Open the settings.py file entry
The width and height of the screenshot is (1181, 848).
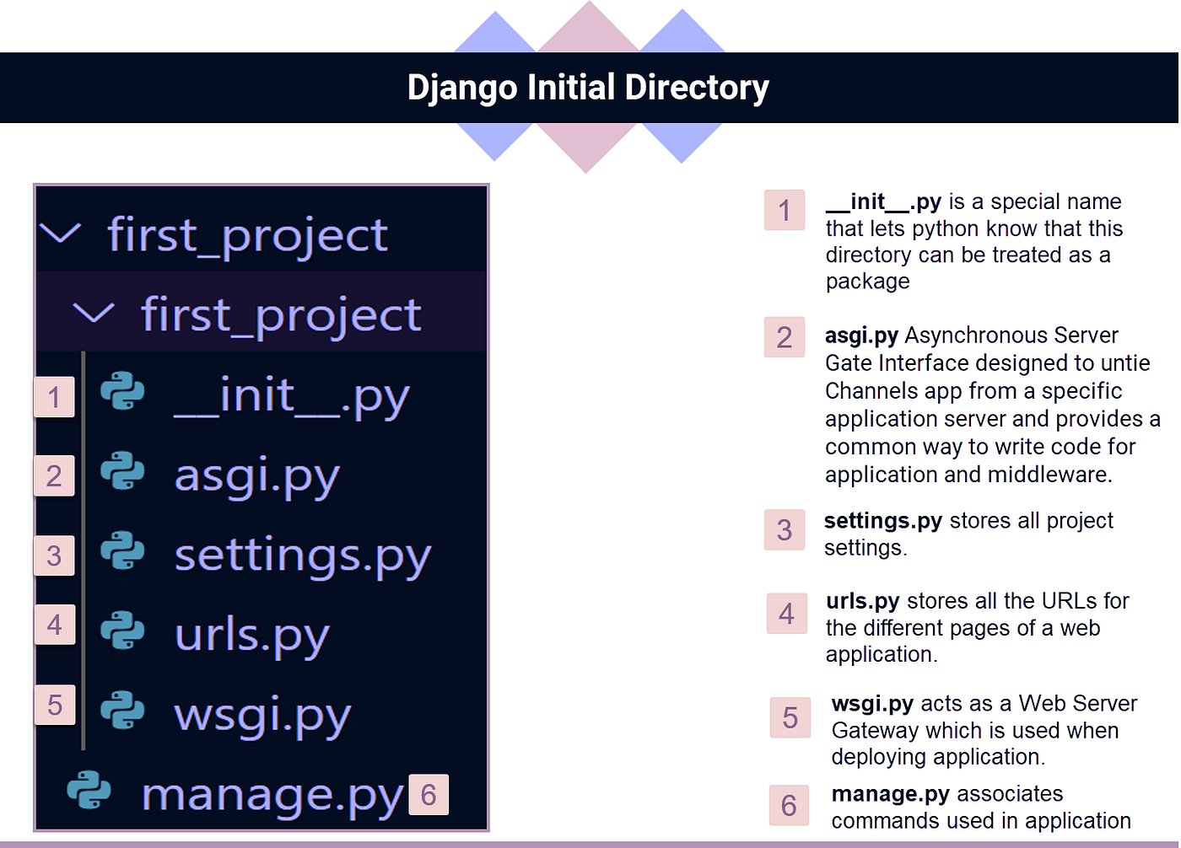coord(301,556)
